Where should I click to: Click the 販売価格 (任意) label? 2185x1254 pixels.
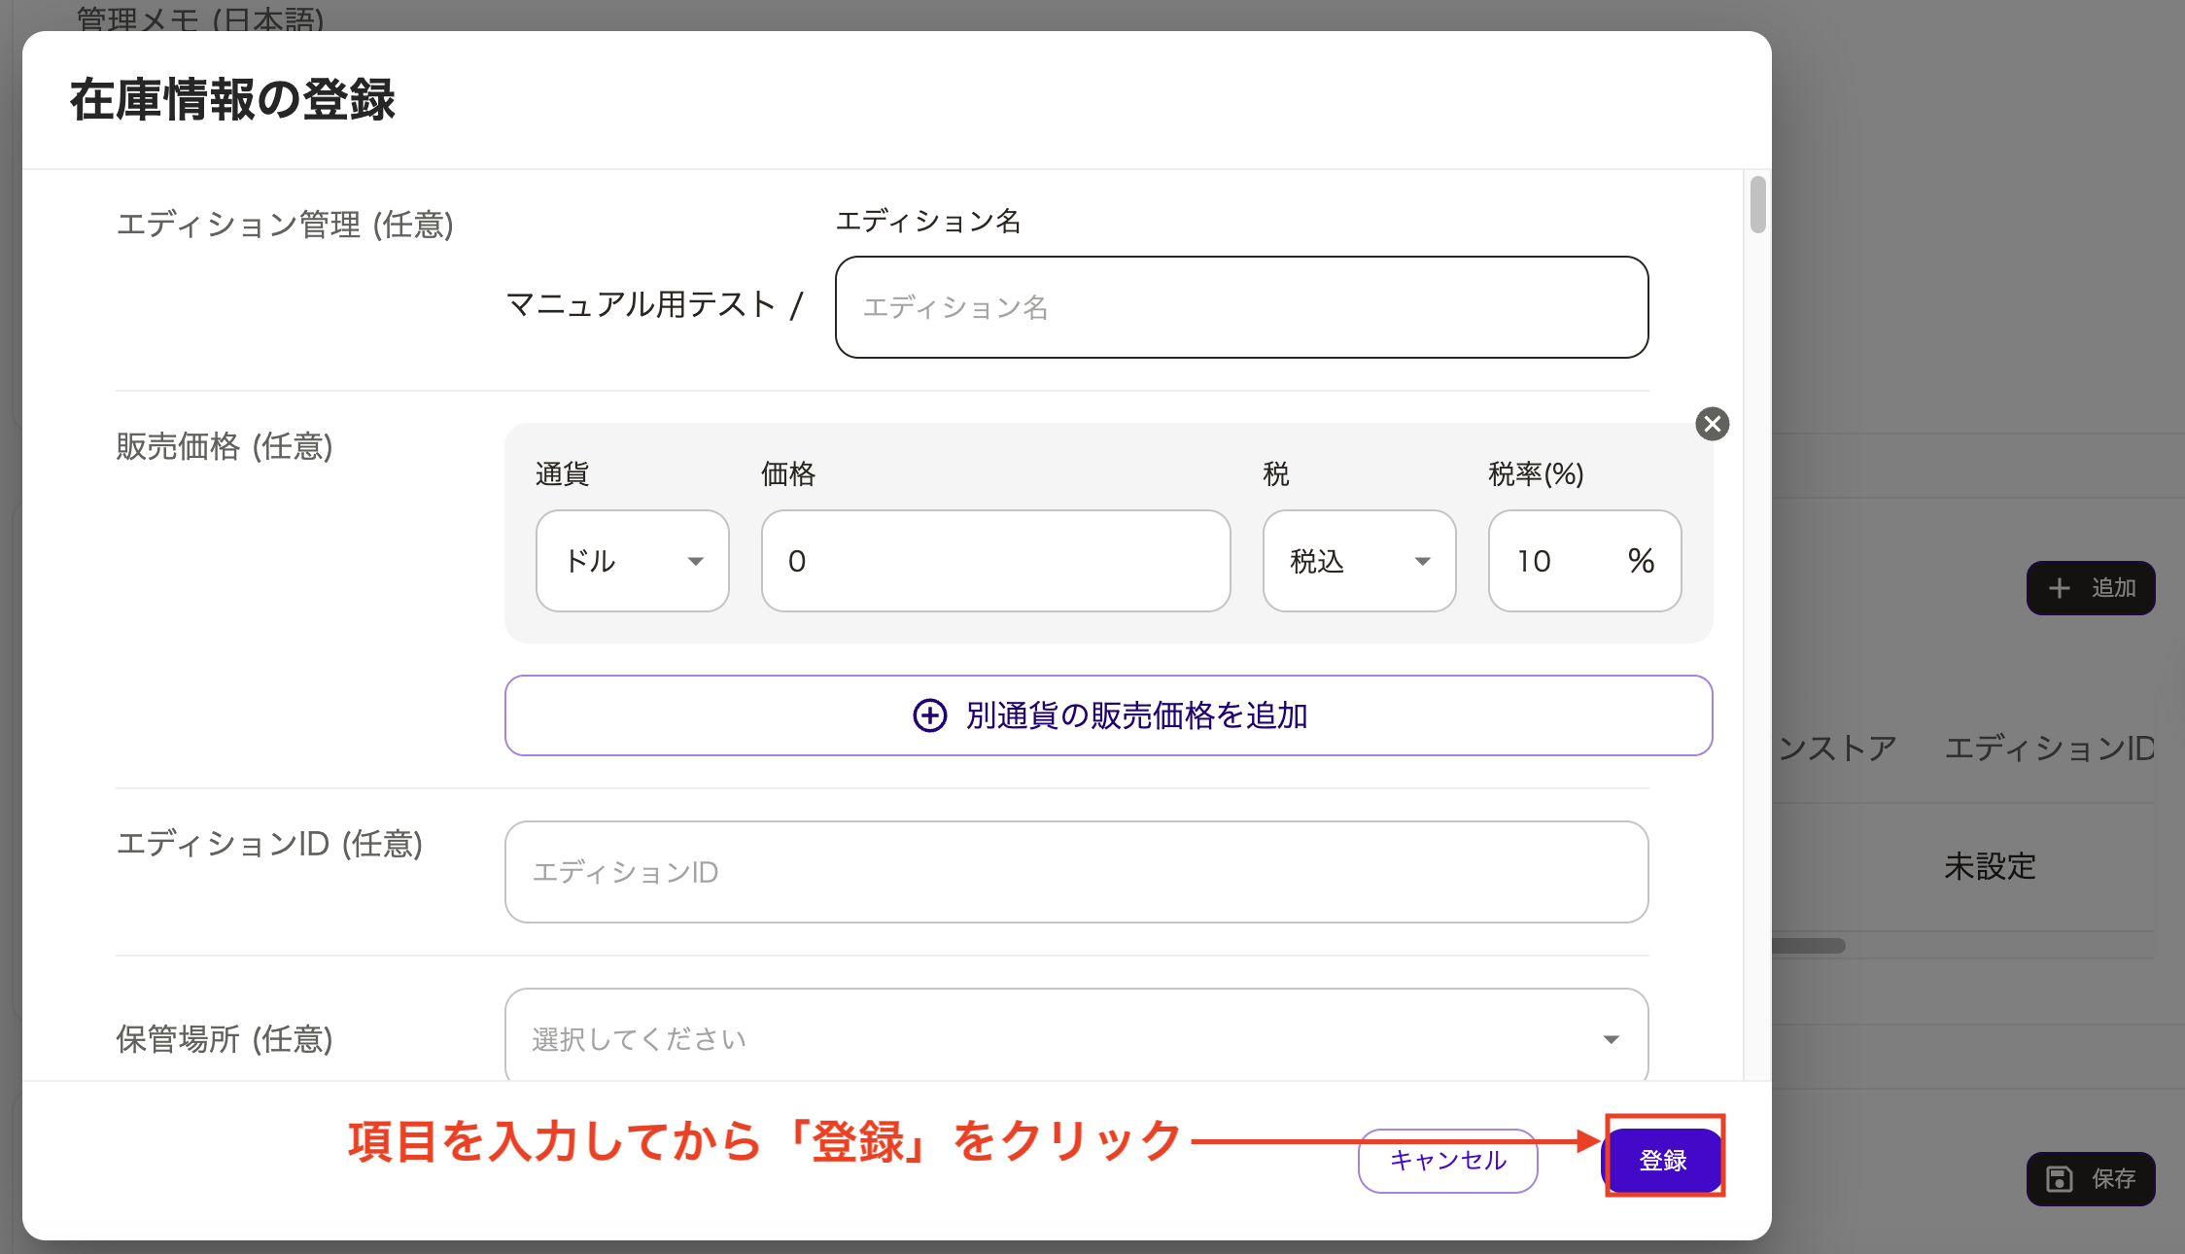tap(225, 446)
